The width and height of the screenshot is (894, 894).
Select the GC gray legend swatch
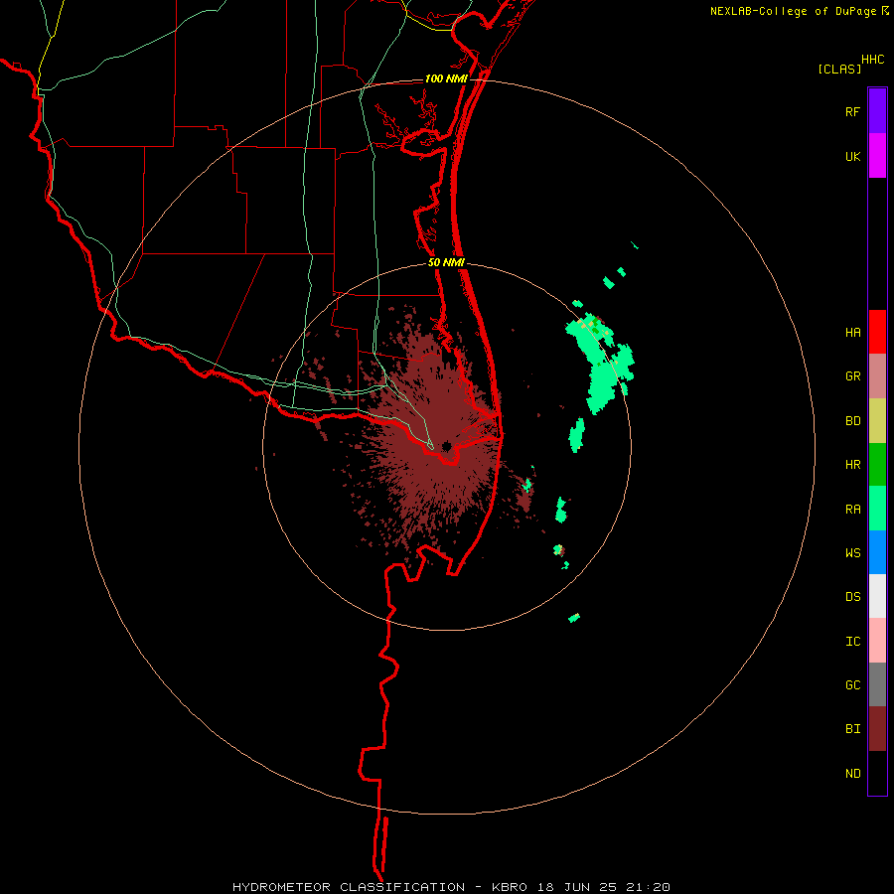877,684
